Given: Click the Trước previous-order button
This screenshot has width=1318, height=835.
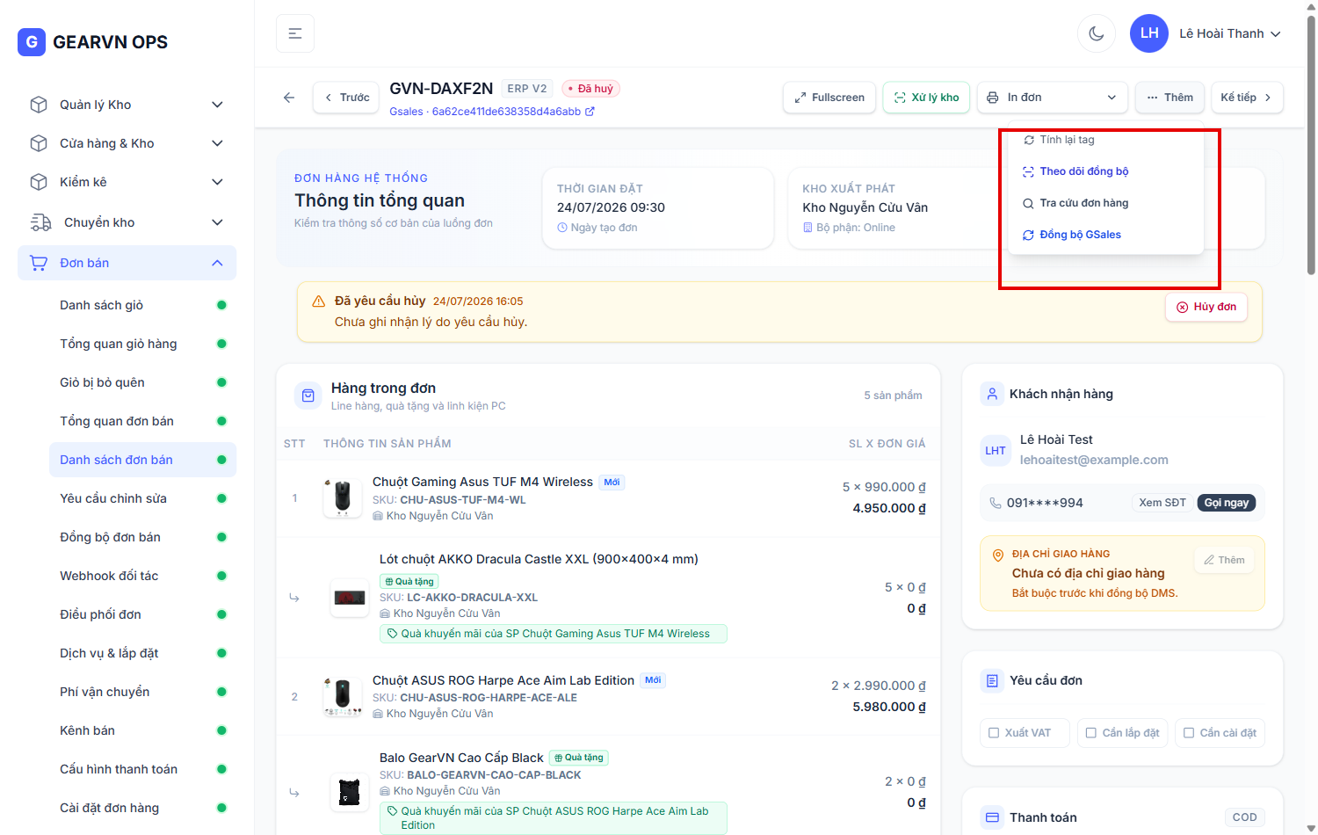Looking at the screenshot, I should 346,98.
